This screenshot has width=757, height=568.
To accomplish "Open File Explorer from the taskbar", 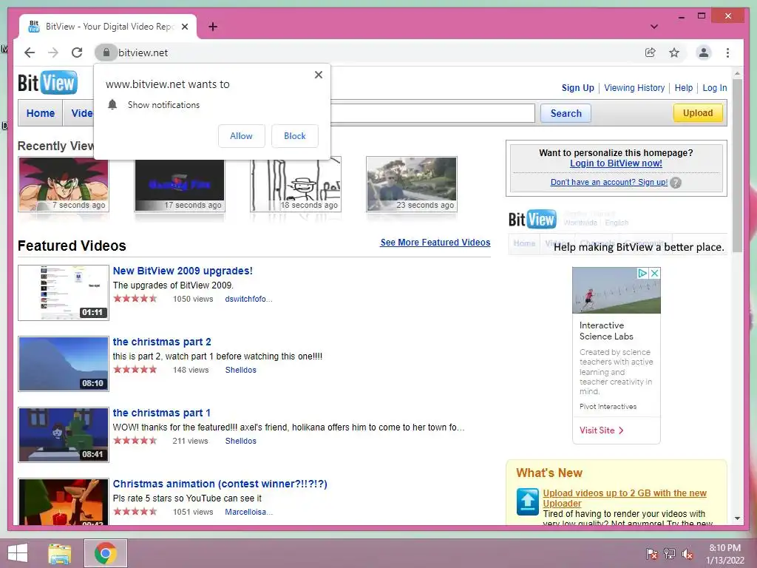I will pyautogui.click(x=60, y=553).
